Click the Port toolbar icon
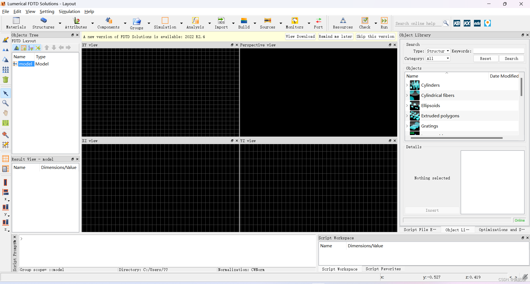The width and height of the screenshot is (530, 284). (x=319, y=20)
